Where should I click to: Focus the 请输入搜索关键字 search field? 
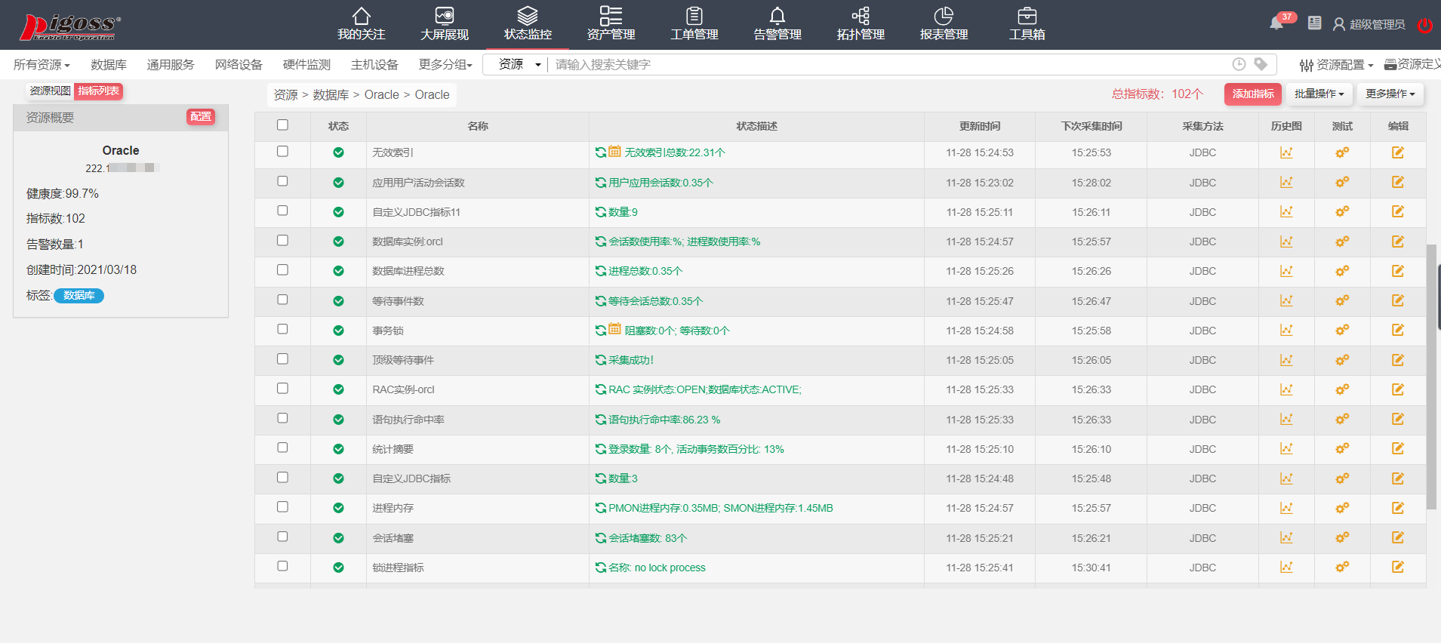pos(891,64)
